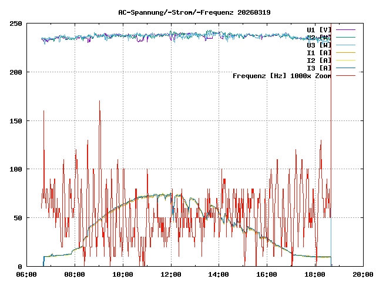Image resolution: width=376 pixels, height=282 pixels.
Task: Click the purple U1 legend line sample
Action: click(x=345, y=29)
